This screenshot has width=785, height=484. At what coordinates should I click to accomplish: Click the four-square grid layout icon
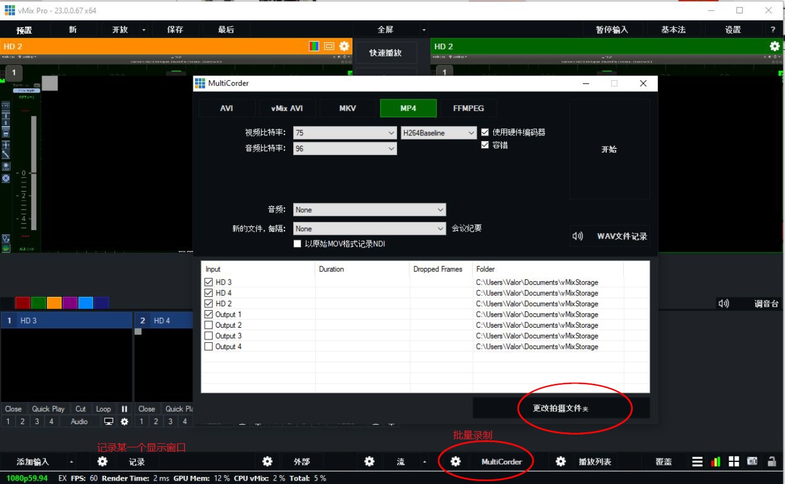(734, 461)
